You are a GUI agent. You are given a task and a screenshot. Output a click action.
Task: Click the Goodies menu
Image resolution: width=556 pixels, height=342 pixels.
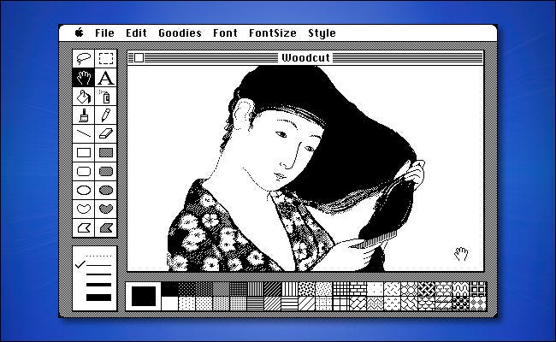coord(180,33)
